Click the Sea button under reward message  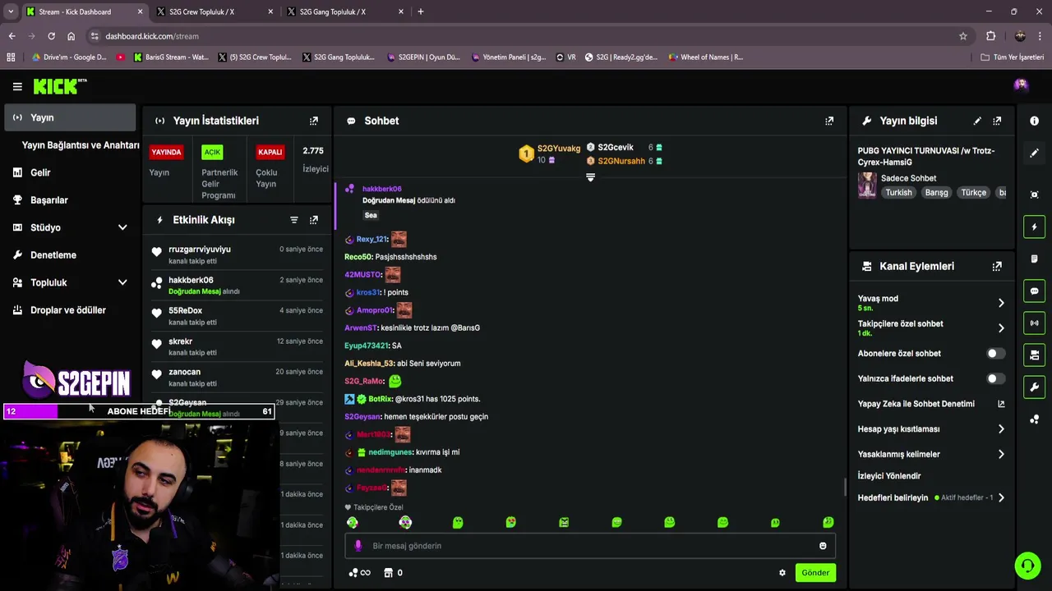coord(371,215)
